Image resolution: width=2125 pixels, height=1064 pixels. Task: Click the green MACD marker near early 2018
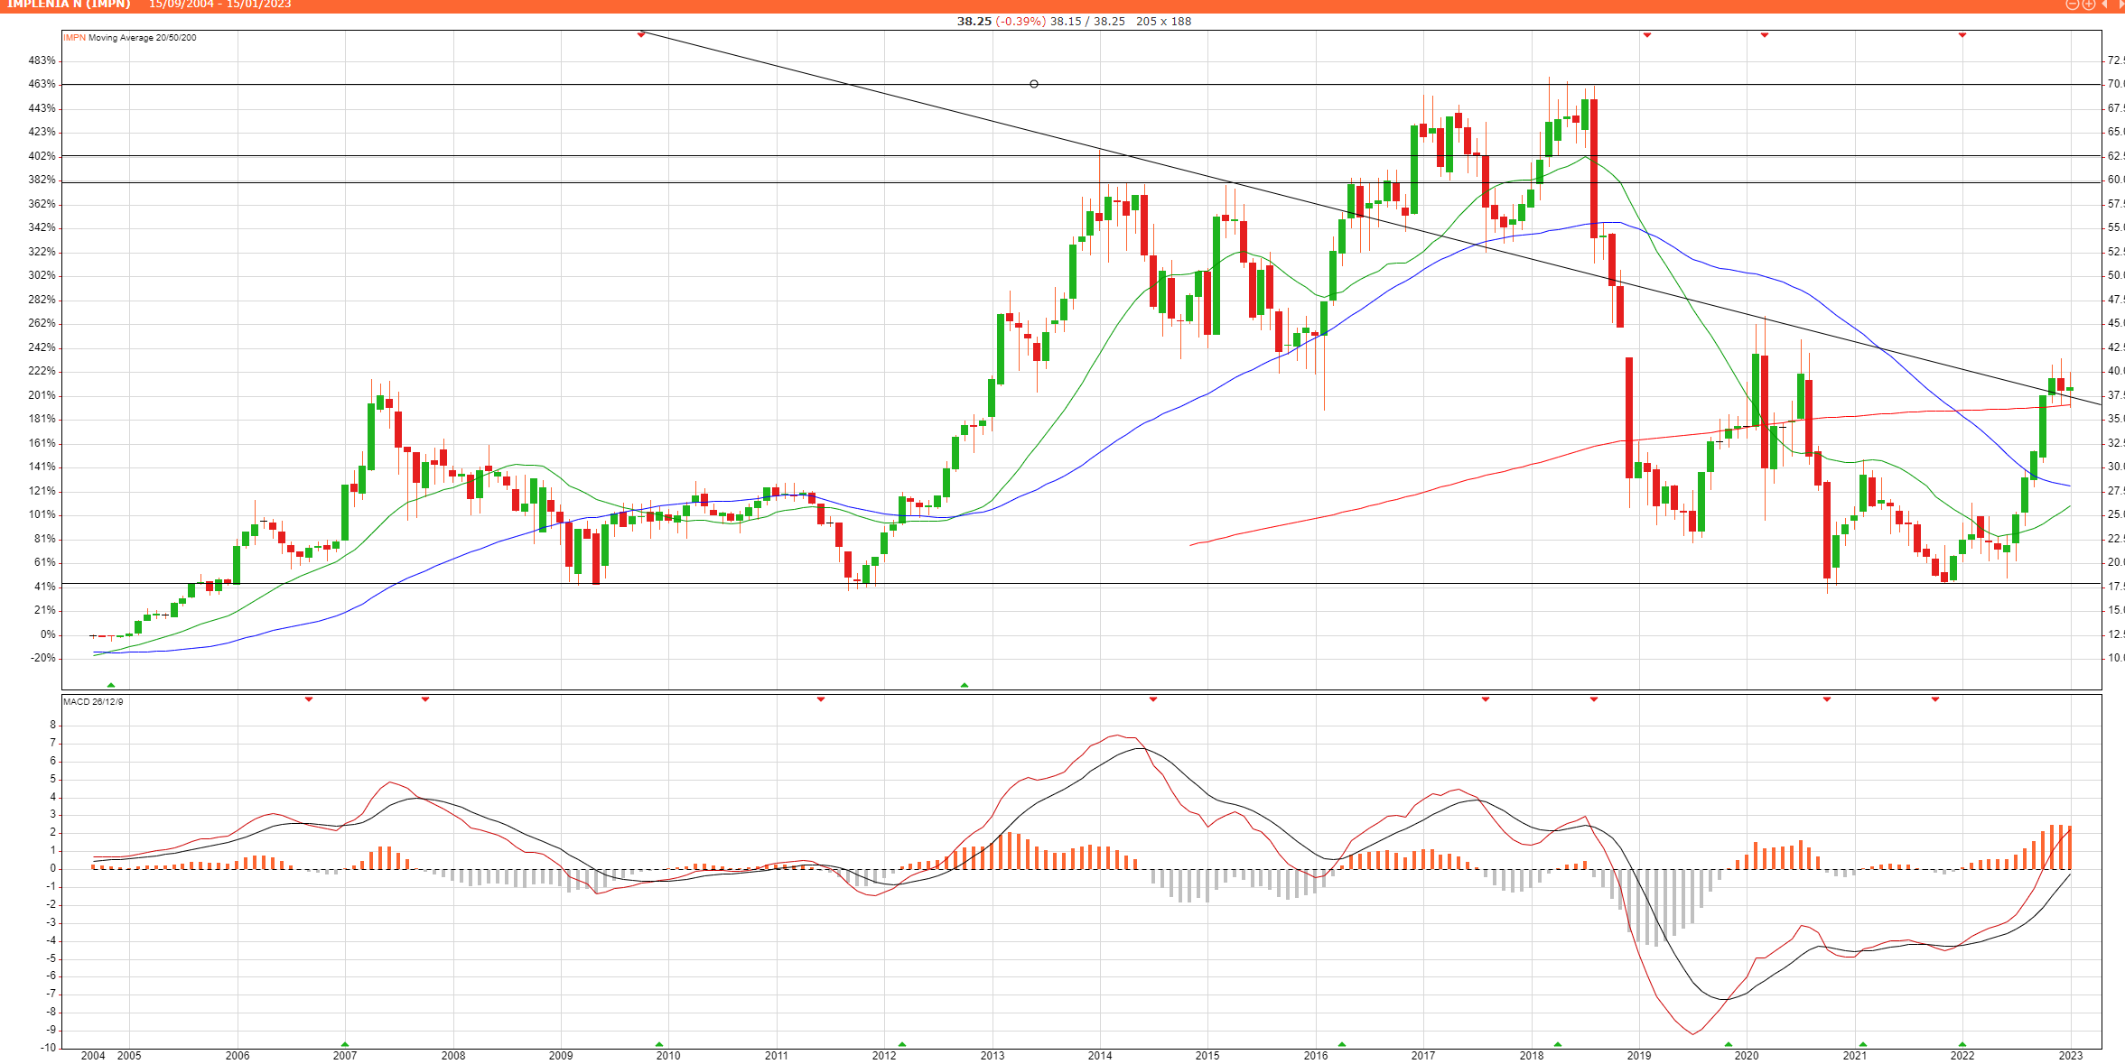pos(1558,1044)
